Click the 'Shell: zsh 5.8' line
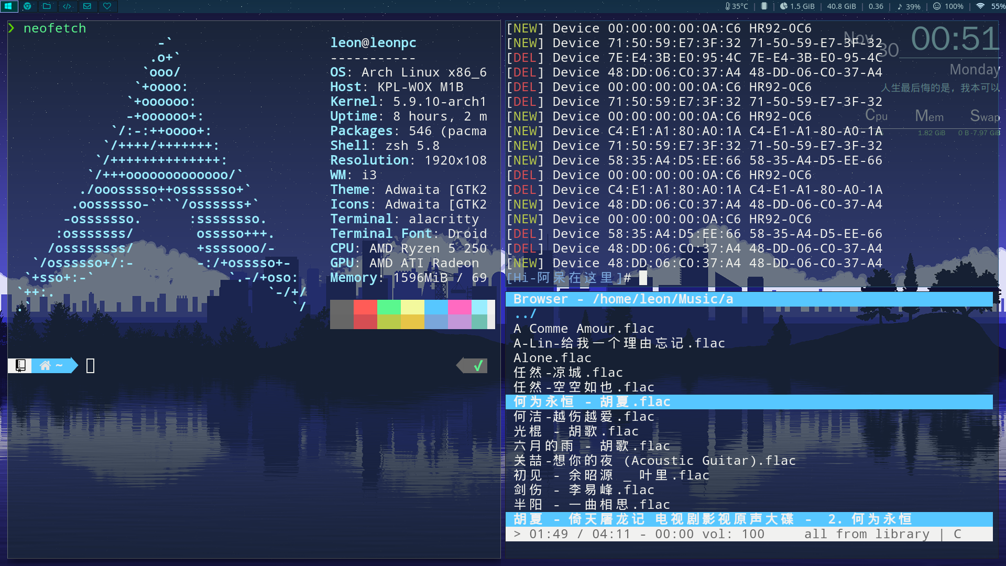 [x=385, y=146]
